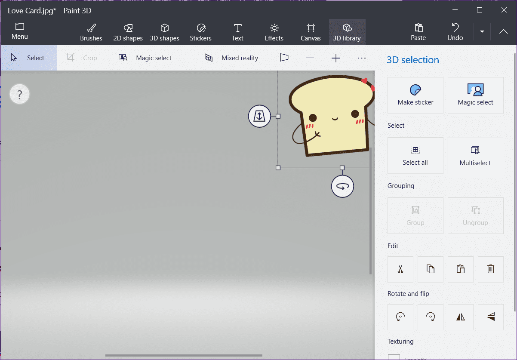Image resolution: width=517 pixels, height=360 pixels.
Task: Choose the Select tool
Action: [28, 58]
